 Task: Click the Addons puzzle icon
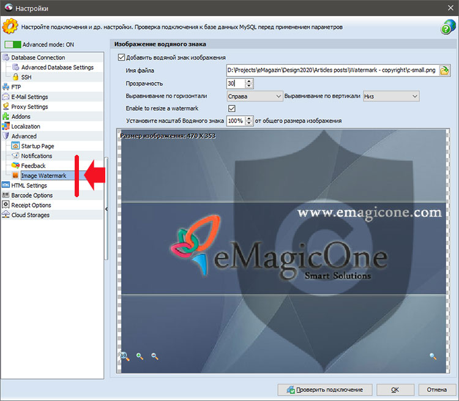[6, 116]
